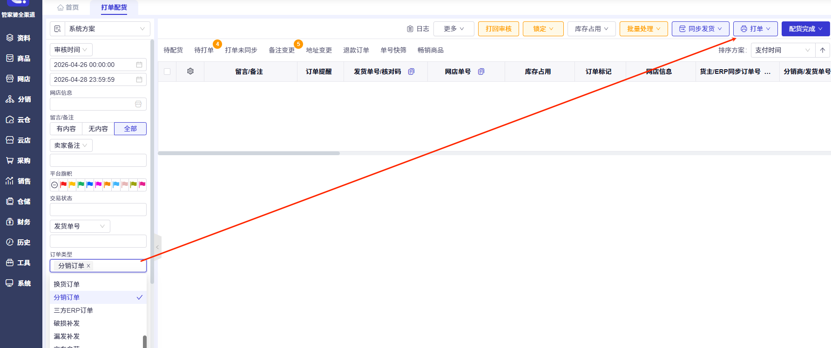Open 历史 in the sidebar
The image size is (831, 348).
click(x=19, y=243)
